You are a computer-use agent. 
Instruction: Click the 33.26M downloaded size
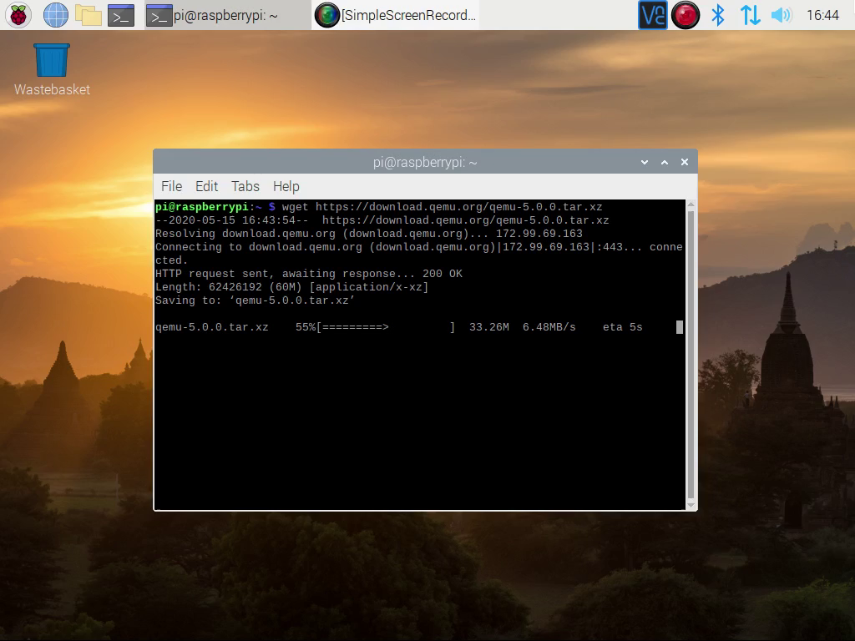click(489, 327)
